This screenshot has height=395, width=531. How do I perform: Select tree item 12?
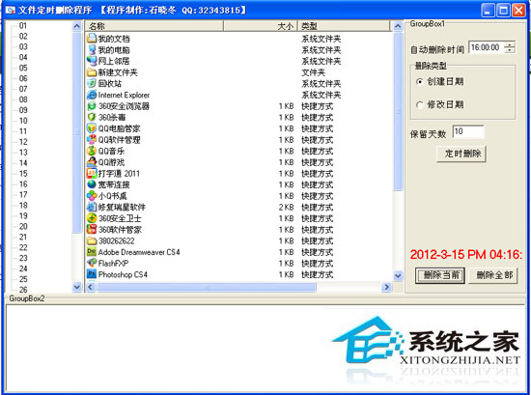pos(23,142)
